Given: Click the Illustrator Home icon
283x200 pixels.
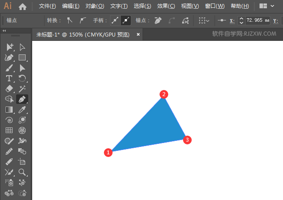Looking at the screenshot, I should (22, 7).
